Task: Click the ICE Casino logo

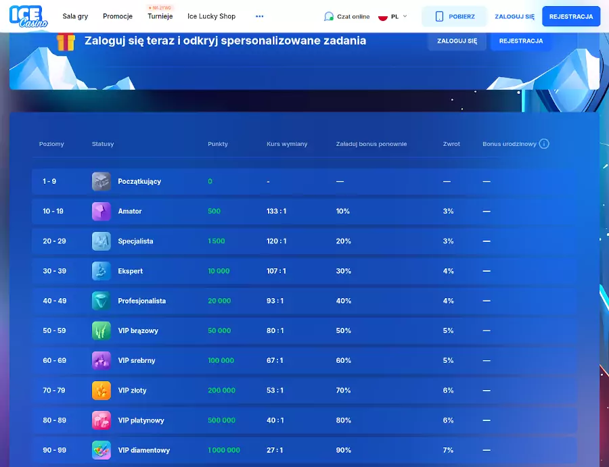Action: point(29,16)
